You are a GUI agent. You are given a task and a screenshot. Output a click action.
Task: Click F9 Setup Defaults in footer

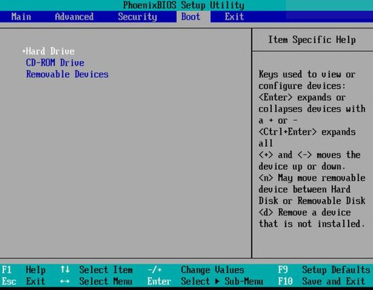324,270
